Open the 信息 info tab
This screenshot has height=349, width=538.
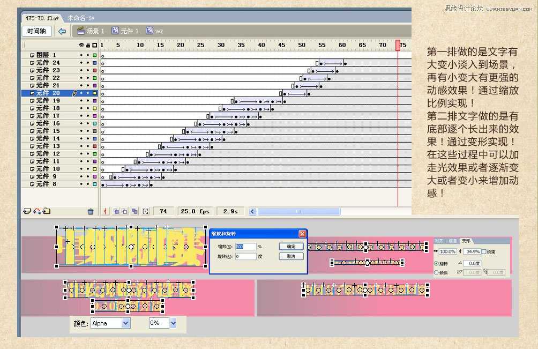453,241
